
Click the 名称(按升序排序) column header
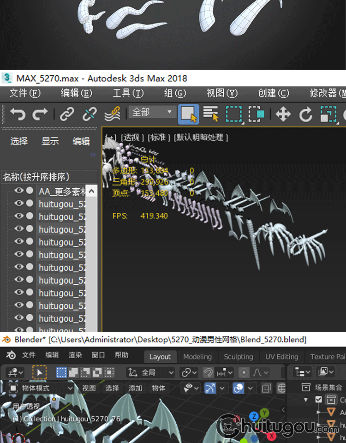[36, 177]
